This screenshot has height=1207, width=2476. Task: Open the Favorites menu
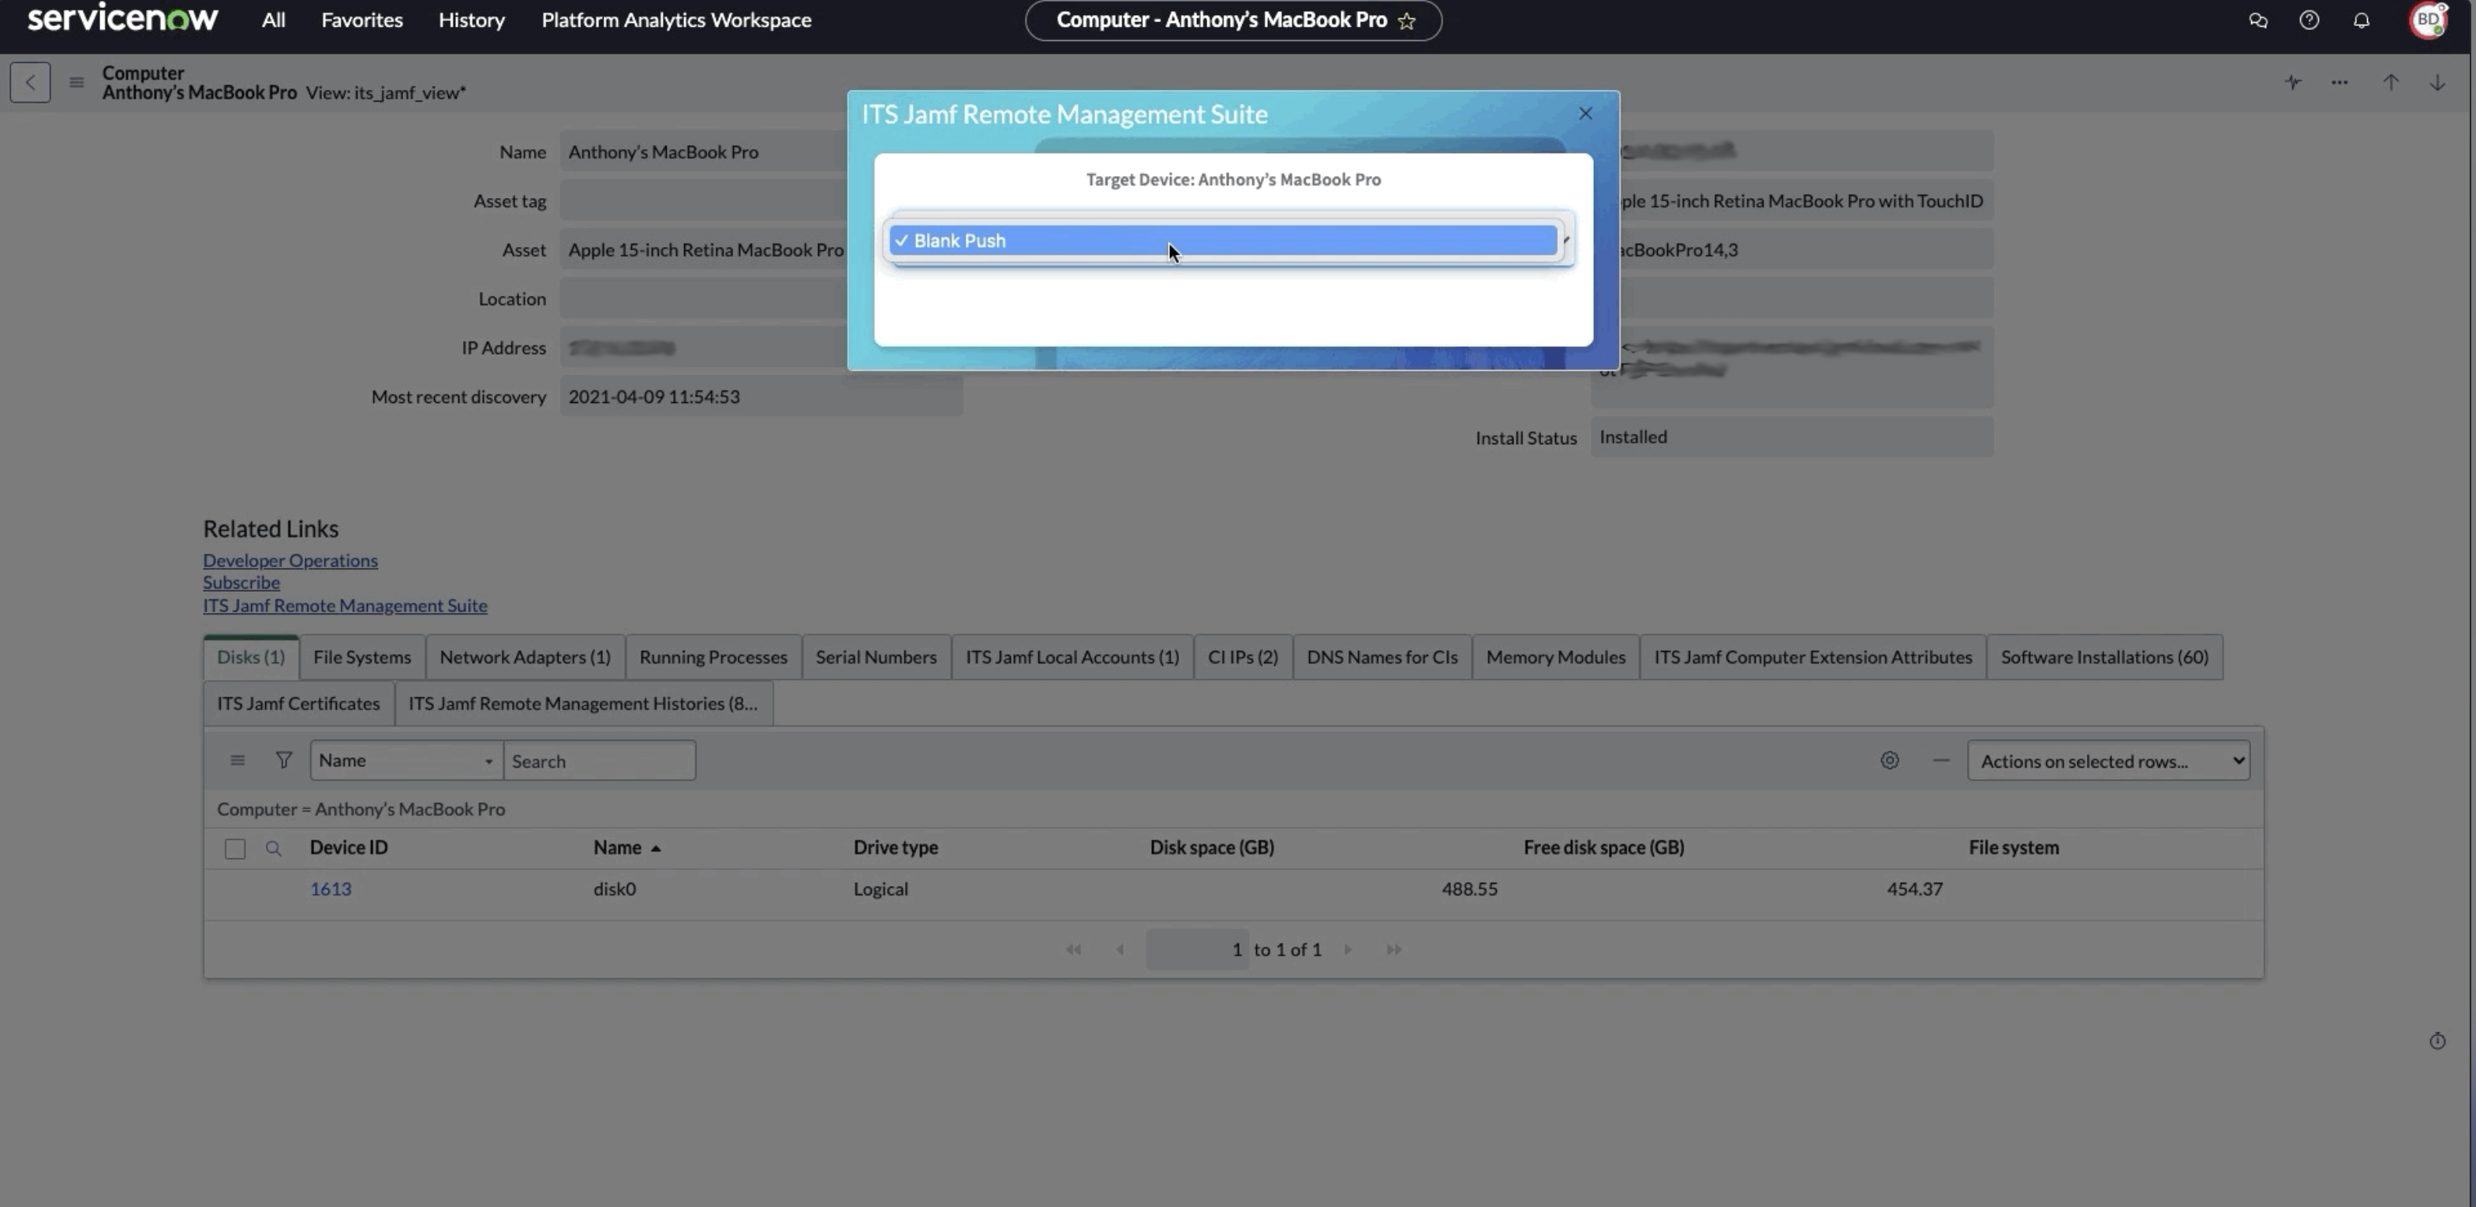[361, 21]
